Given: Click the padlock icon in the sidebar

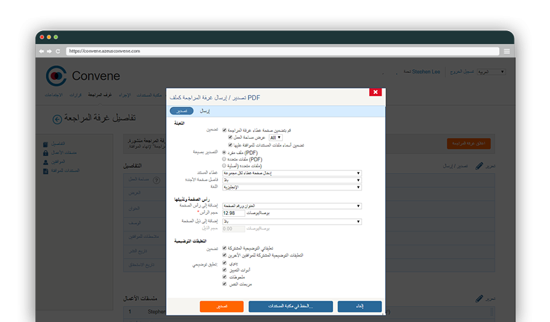Looking at the screenshot, I should 46,153.
